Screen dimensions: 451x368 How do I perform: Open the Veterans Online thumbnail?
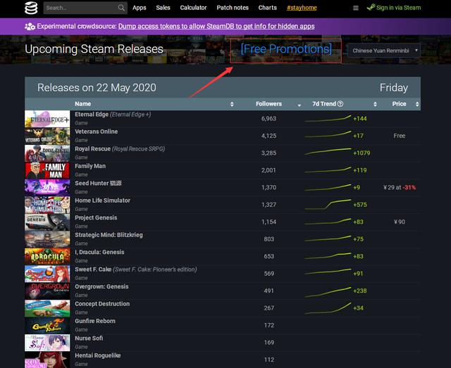[x=47, y=136]
